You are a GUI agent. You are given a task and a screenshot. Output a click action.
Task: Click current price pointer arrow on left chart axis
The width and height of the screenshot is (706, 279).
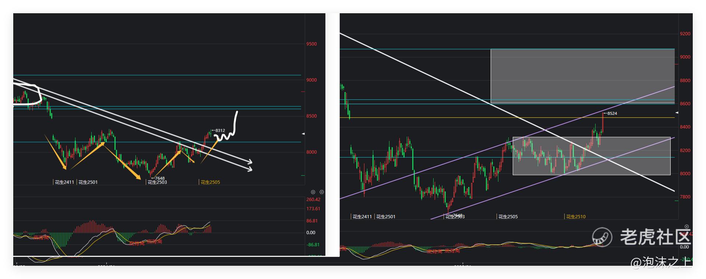click(303, 134)
